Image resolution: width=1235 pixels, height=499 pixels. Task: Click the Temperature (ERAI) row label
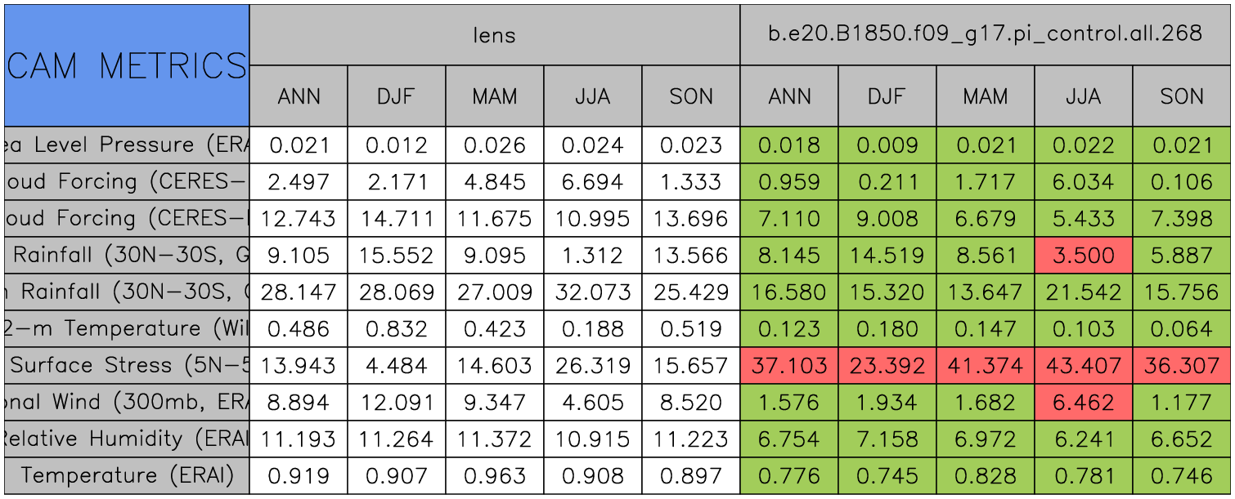tap(127, 475)
